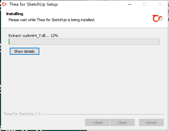Click the Thea icon in title bar
Viewport: 169px width, 131px height.
click(5, 4)
